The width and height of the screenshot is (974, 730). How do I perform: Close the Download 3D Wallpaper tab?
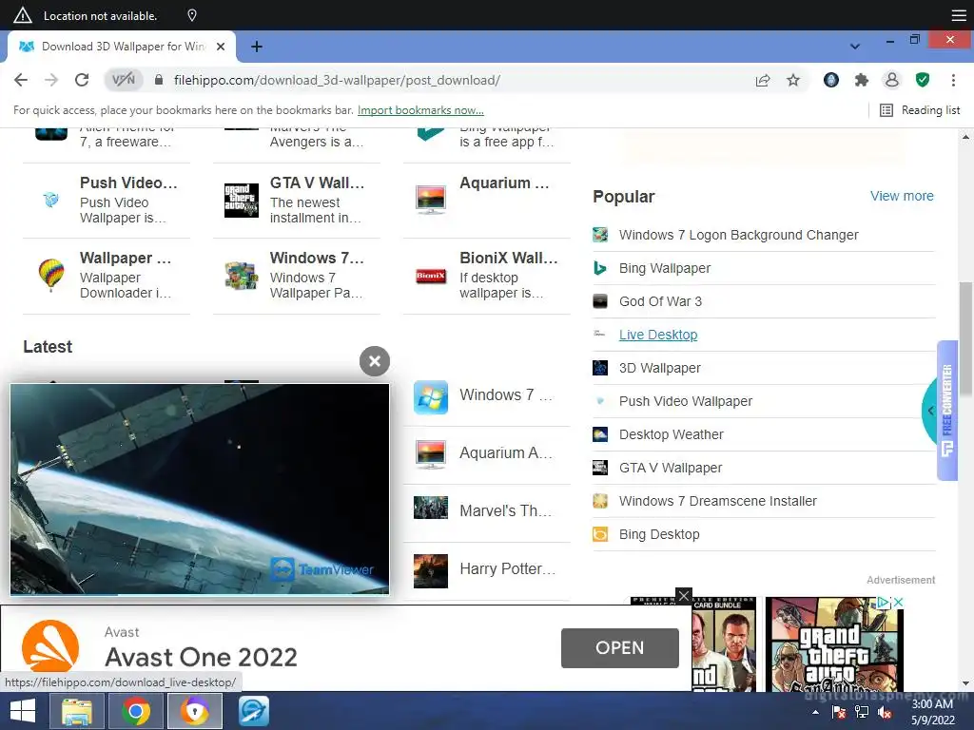coord(221,47)
